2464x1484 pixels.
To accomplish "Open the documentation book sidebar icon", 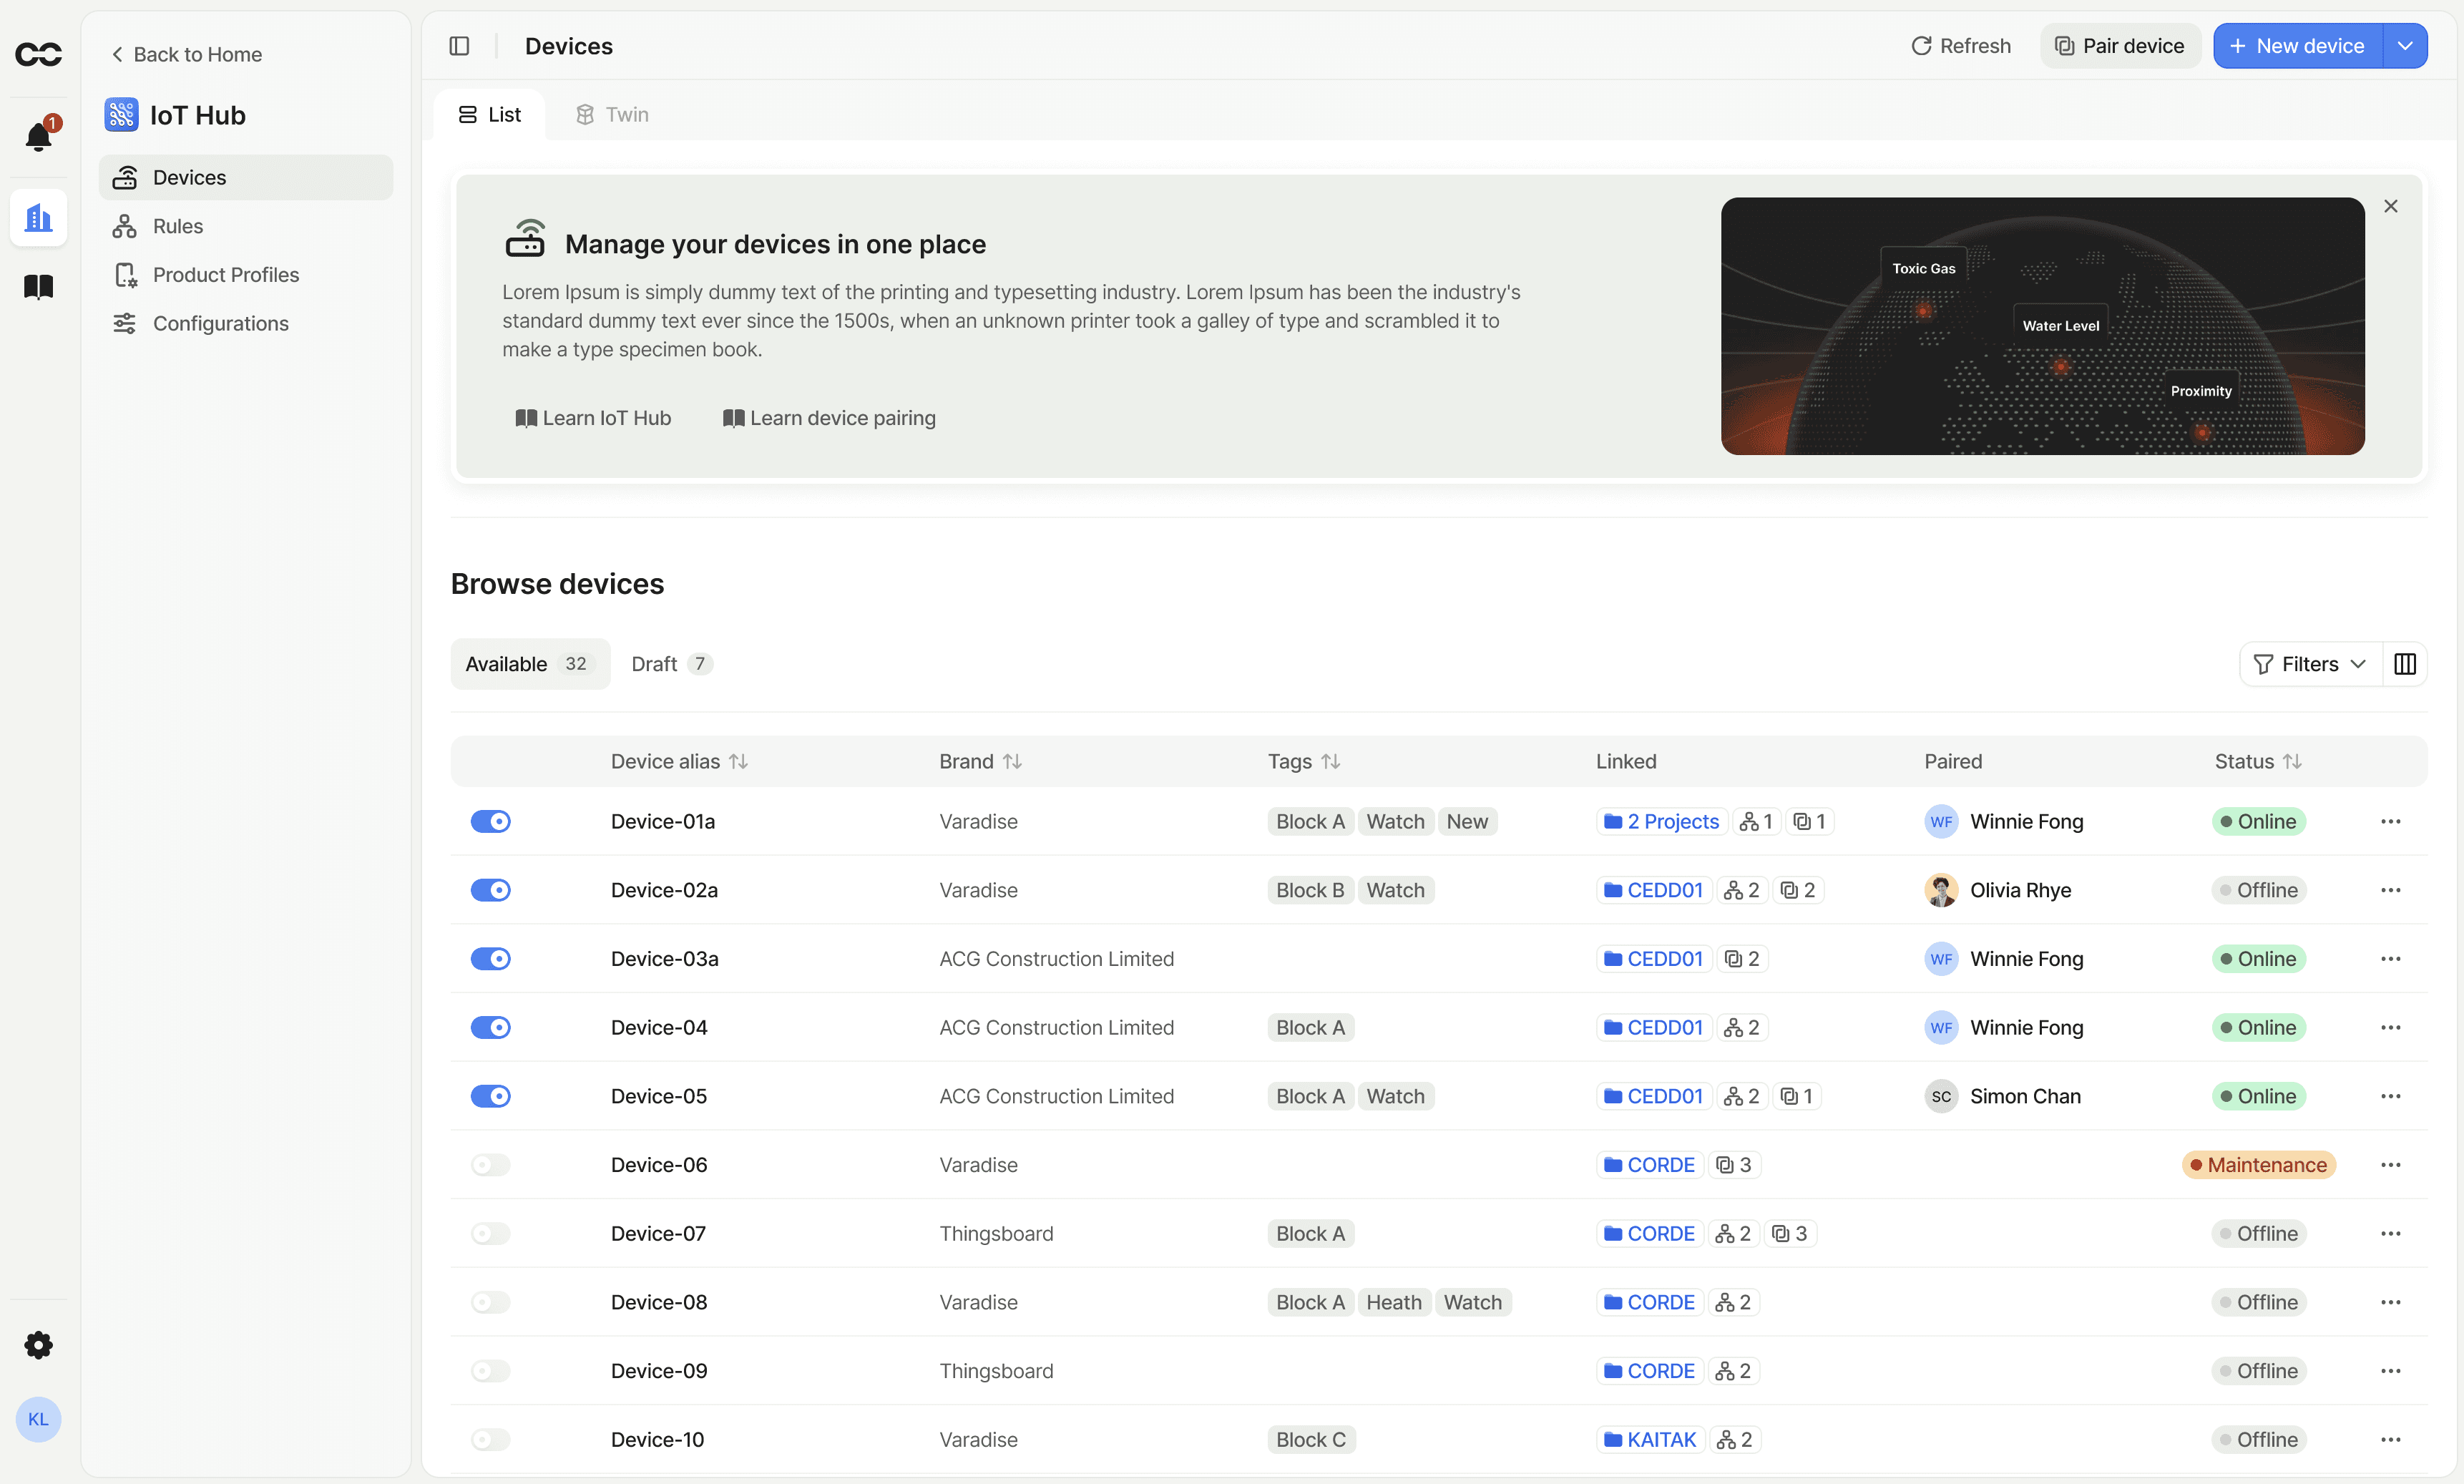I will tap(38, 287).
